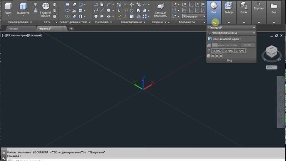286x161 pixels.
Task: Open the Несохраненный вид dropdown
Action: [231, 33]
